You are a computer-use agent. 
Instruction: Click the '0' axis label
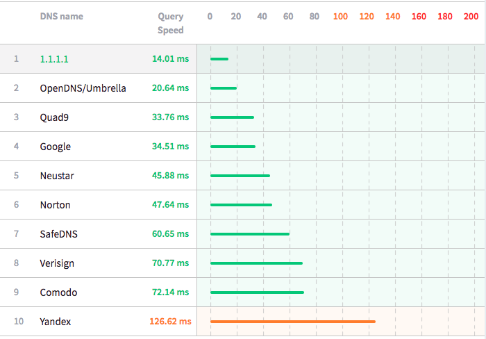210,17
